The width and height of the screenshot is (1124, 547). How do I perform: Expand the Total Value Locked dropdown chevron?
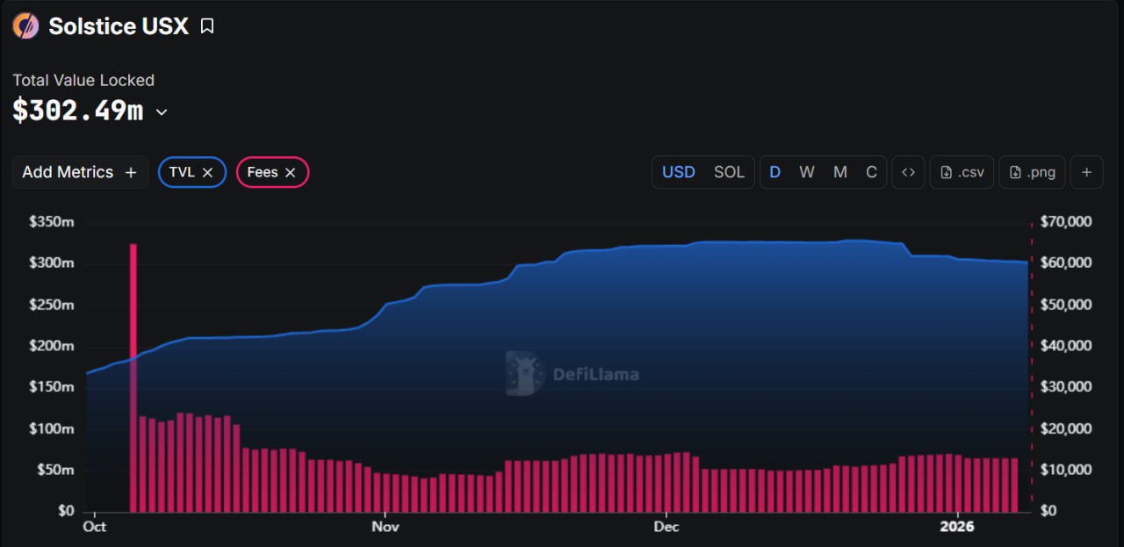coord(162,112)
